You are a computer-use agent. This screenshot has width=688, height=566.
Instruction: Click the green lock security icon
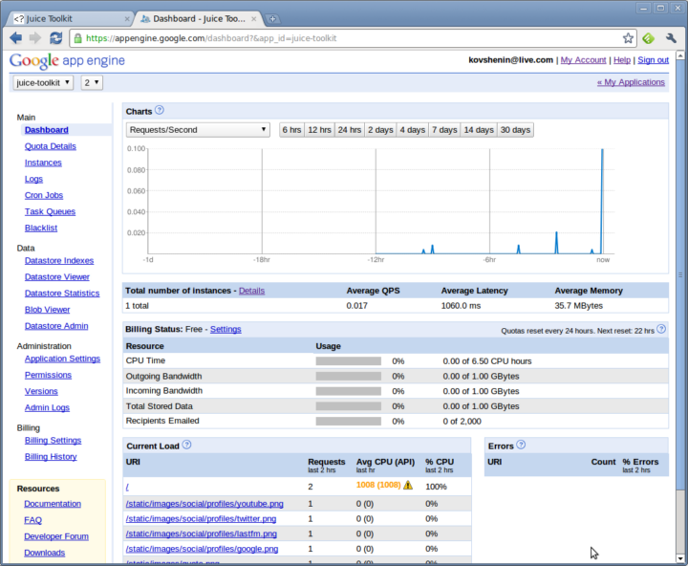click(78, 38)
